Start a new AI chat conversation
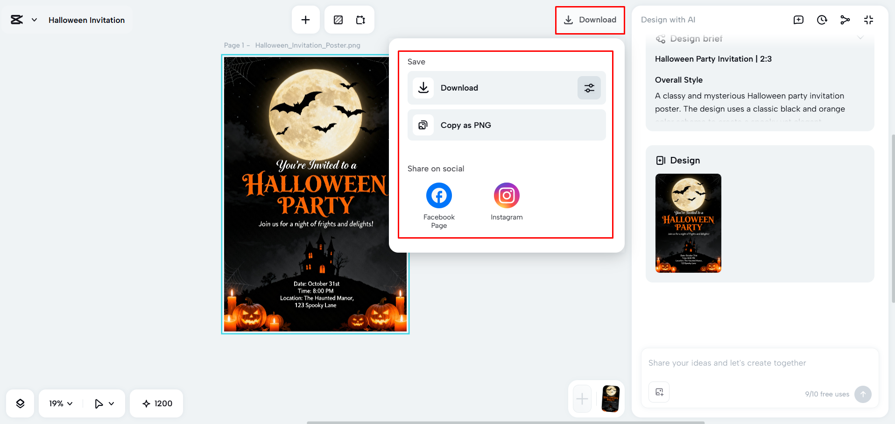The height and width of the screenshot is (424, 895). pyautogui.click(x=798, y=20)
